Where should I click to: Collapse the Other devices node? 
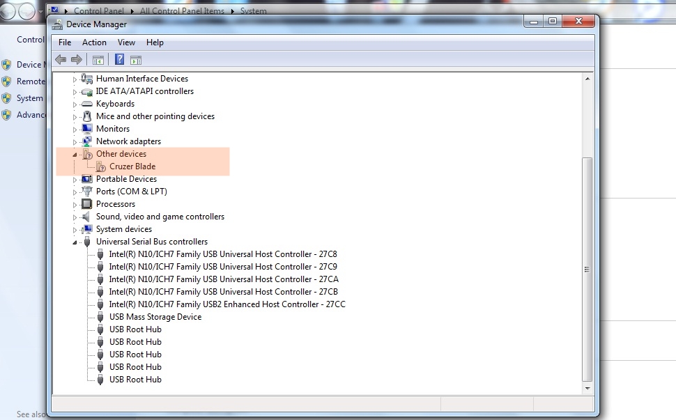pos(75,154)
